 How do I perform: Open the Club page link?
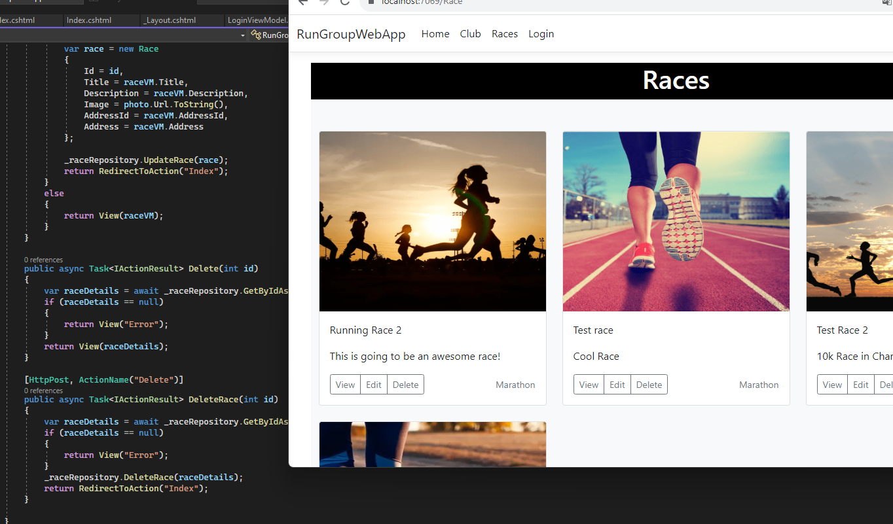tap(470, 34)
